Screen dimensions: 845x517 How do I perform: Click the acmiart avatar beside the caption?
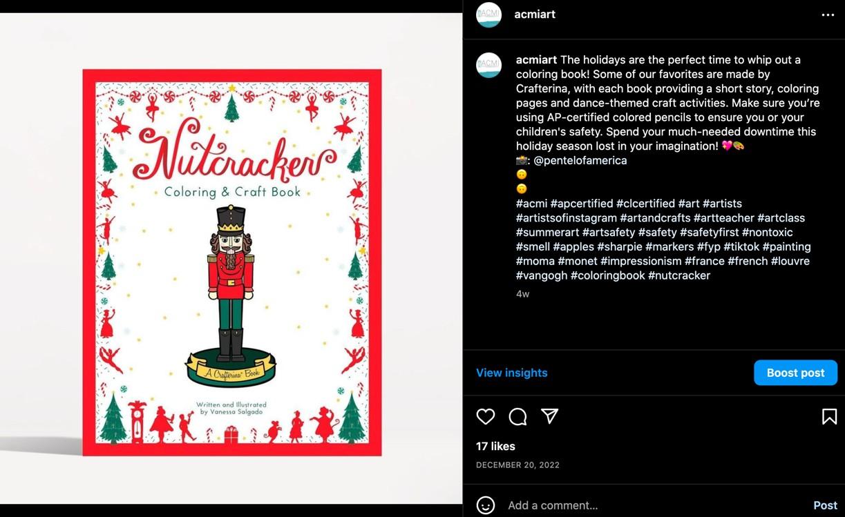point(488,65)
